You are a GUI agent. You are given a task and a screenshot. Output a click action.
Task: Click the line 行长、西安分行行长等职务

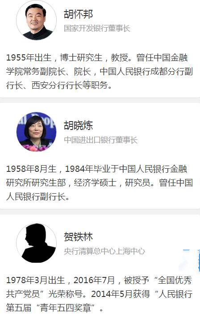click(59, 85)
